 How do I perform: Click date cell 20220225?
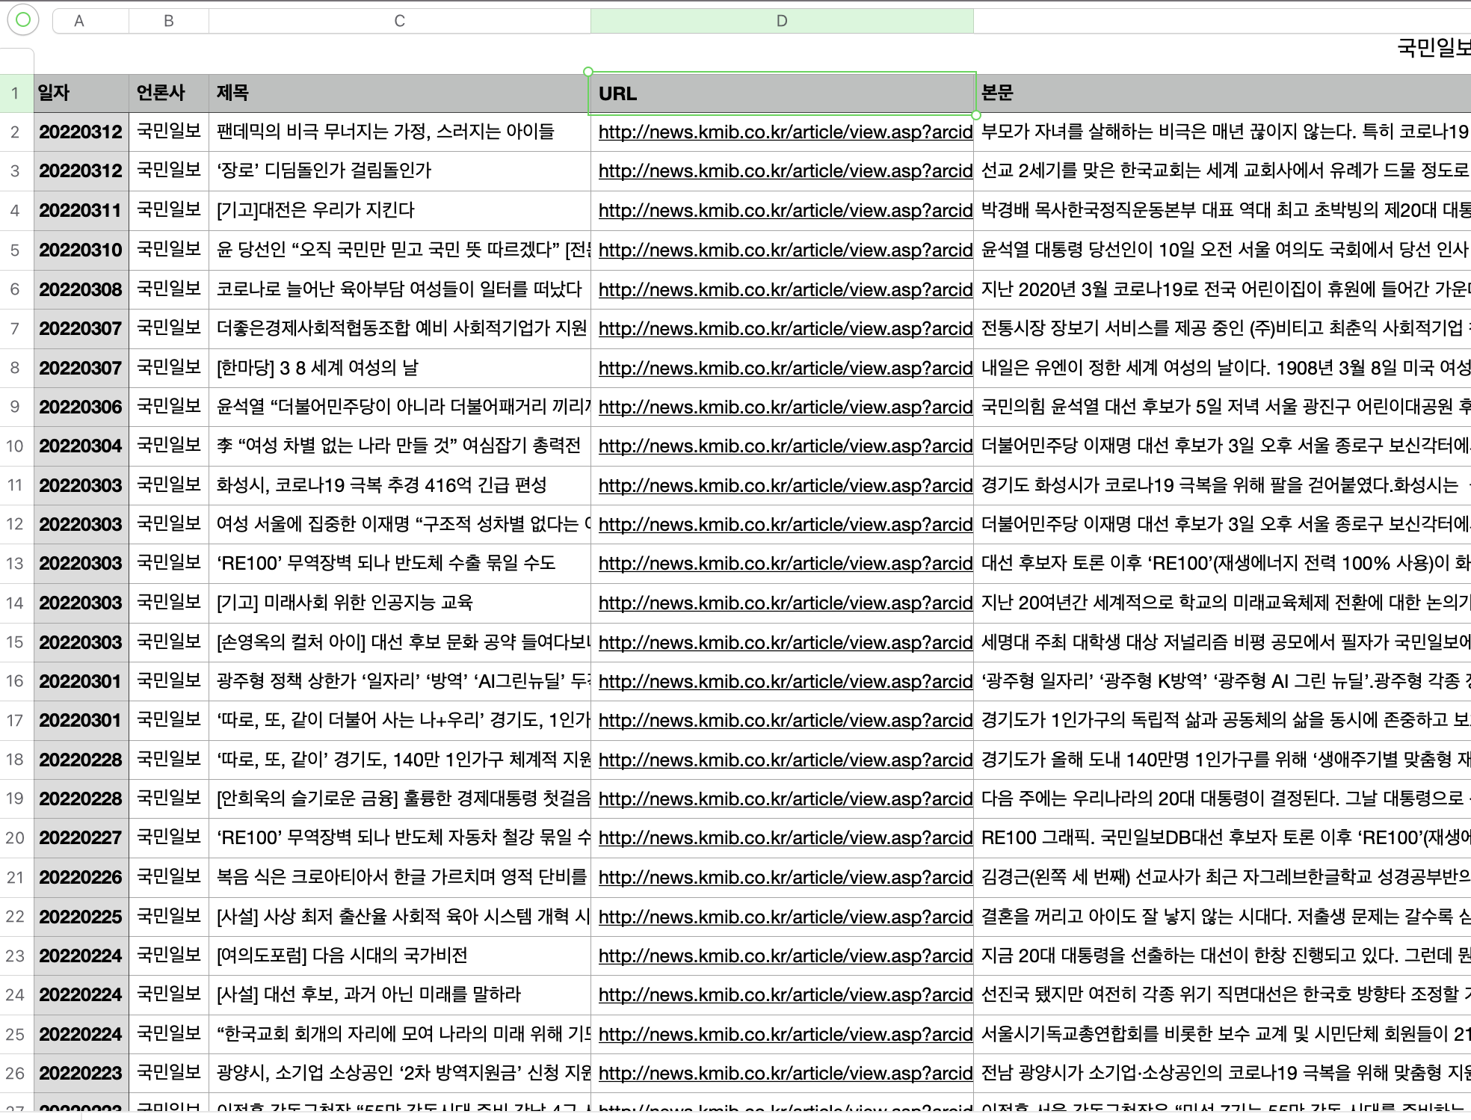81,917
